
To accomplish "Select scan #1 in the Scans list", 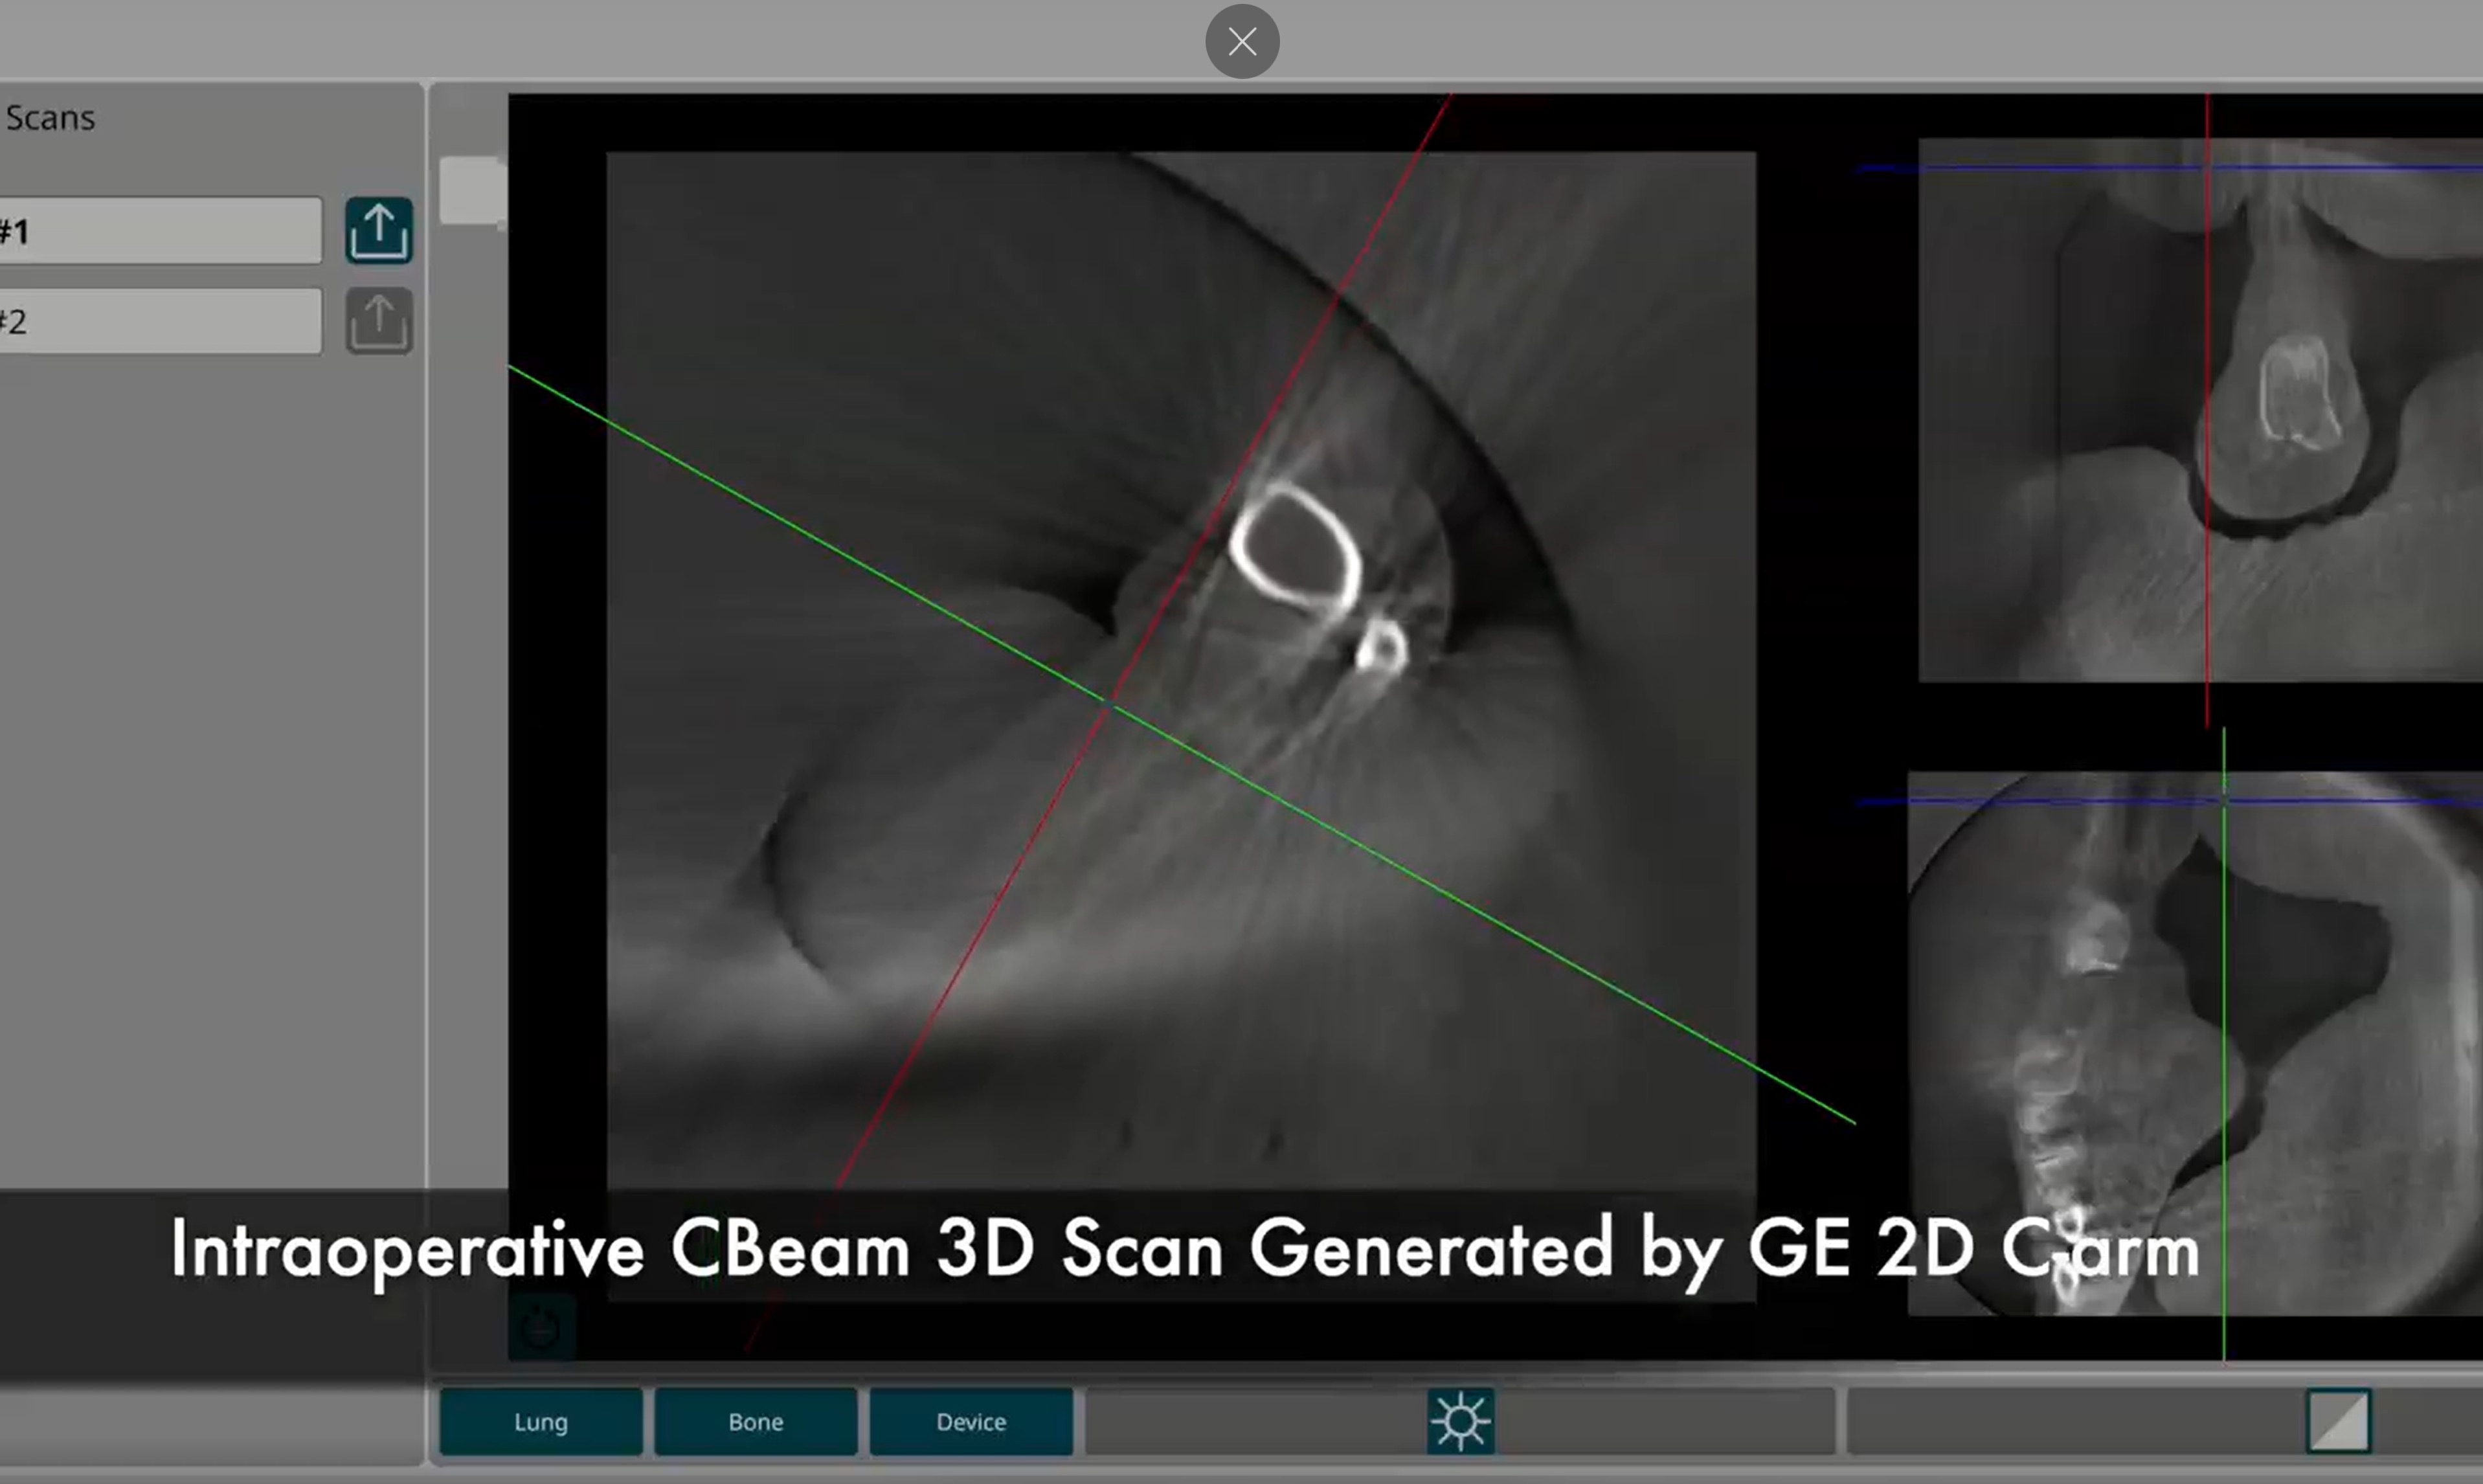I will click(x=160, y=231).
